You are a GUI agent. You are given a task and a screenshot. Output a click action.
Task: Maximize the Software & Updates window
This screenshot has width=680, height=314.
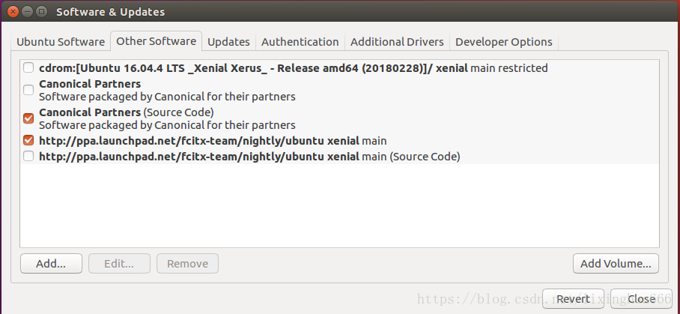click(x=41, y=12)
